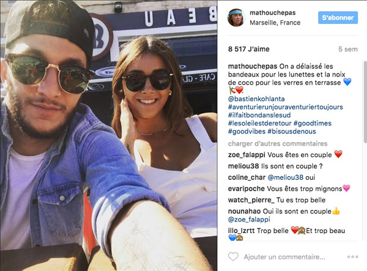Viewport: 367px width, 271px height.
Task: Open the mathouchepas profile picture
Action: [x=236, y=18]
